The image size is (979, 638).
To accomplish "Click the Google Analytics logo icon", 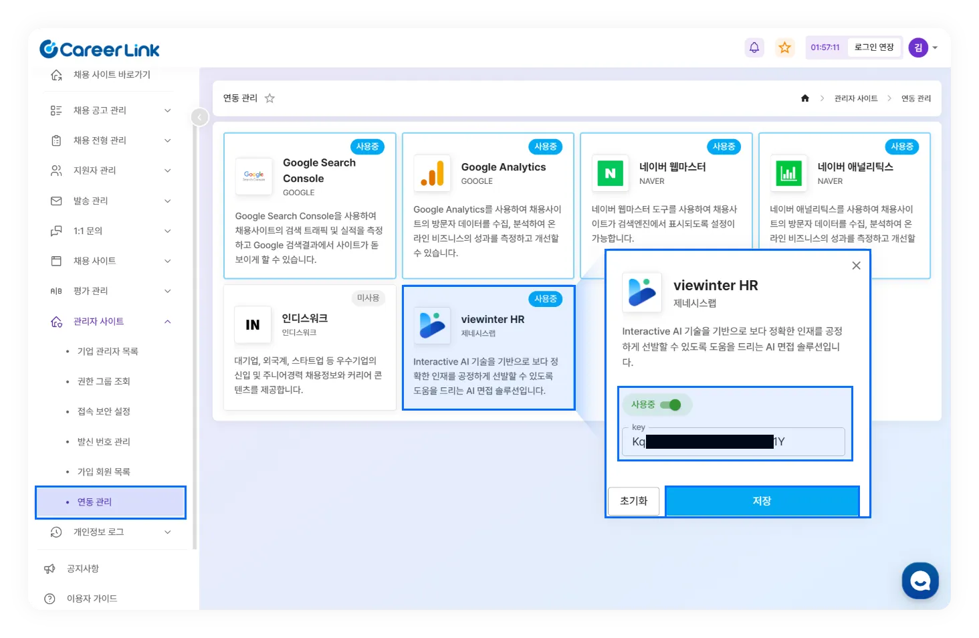I will tap(432, 173).
